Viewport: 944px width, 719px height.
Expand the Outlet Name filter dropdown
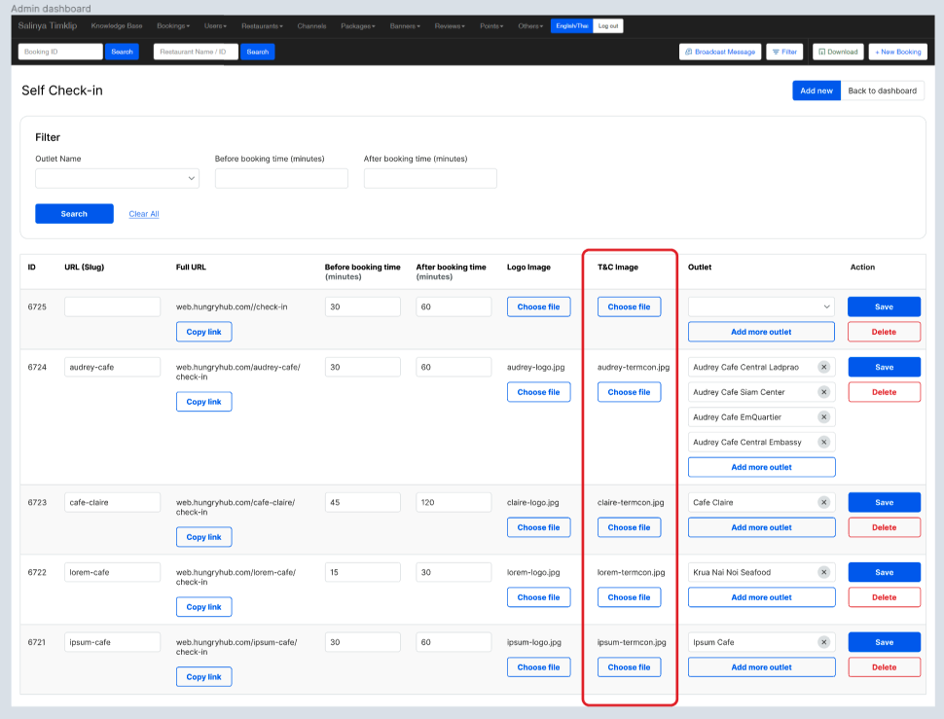click(x=117, y=178)
